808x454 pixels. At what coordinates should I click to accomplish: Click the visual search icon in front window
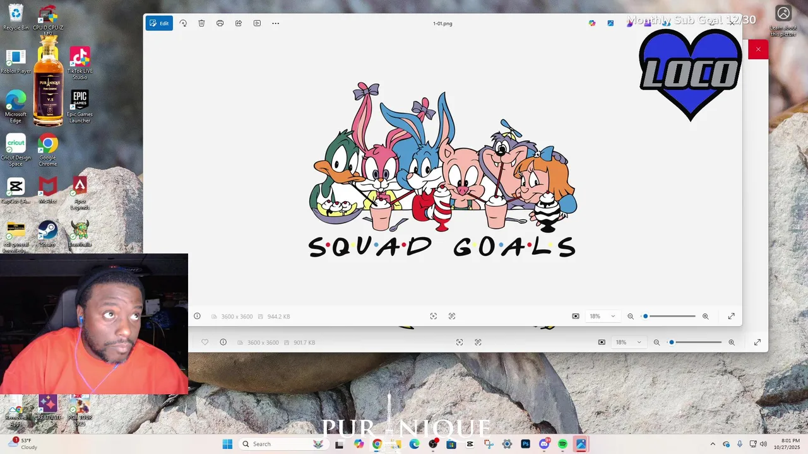pyautogui.click(x=434, y=317)
